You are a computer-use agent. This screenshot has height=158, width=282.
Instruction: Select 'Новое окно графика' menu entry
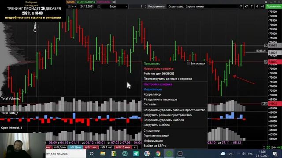[158, 68]
